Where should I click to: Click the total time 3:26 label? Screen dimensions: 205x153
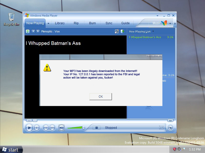[x=168, y=75]
